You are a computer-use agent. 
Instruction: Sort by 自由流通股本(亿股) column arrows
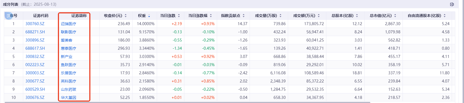(445, 16)
